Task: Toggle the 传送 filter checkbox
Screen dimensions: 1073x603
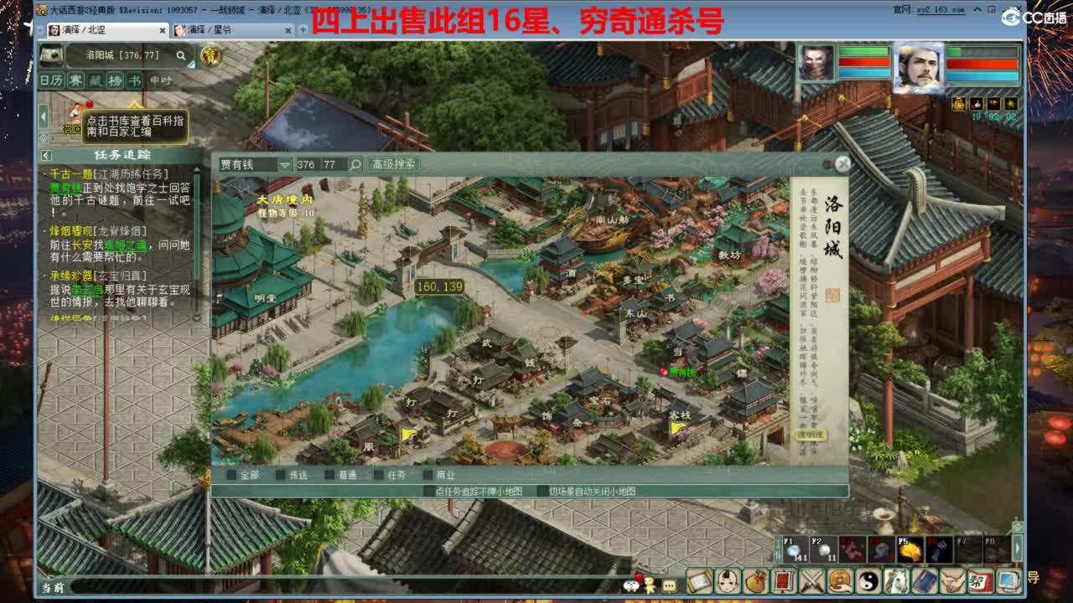Action: [x=280, y=475]
